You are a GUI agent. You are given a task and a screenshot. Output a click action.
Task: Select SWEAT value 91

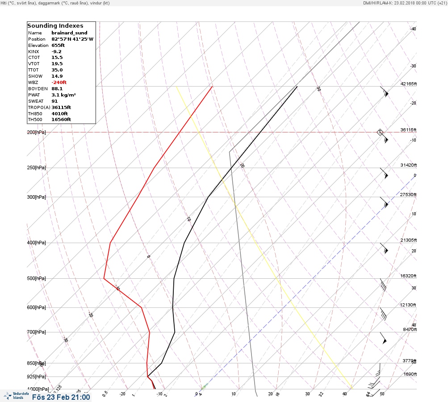coord(54,101)
